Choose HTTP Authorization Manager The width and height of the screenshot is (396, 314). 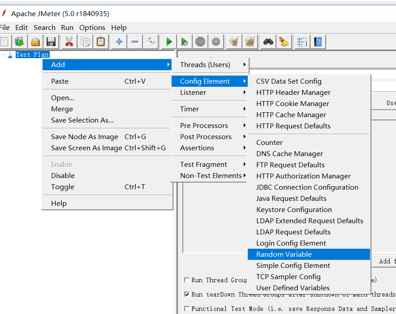[309, 176]
